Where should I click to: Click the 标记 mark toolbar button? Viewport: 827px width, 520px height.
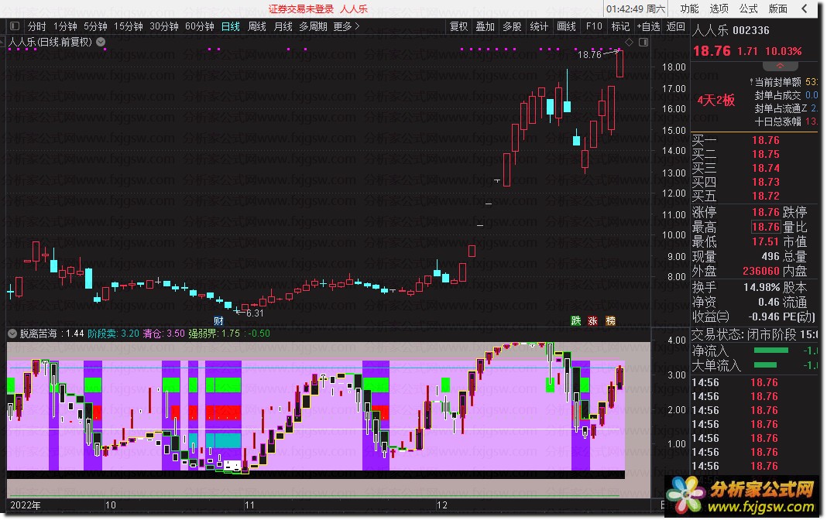620,26
